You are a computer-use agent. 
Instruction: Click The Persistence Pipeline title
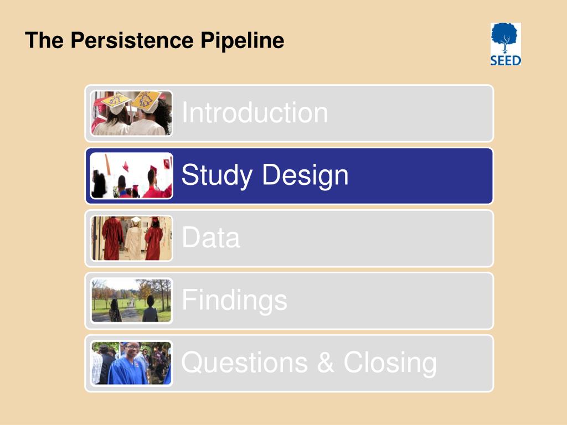tap(154, 40)
